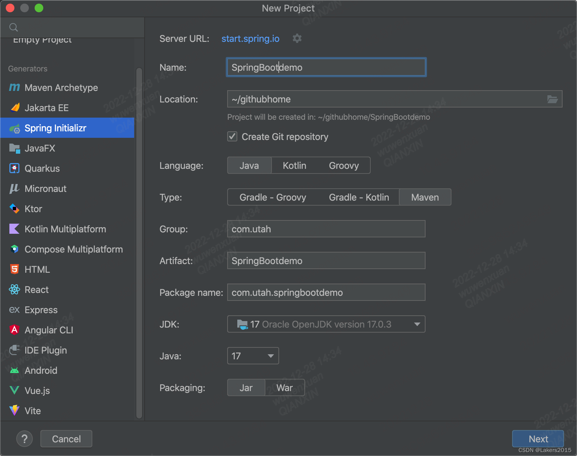Screen dimensions: 577x456
Task: Choose the Vue.js generator
Action: 37,391
